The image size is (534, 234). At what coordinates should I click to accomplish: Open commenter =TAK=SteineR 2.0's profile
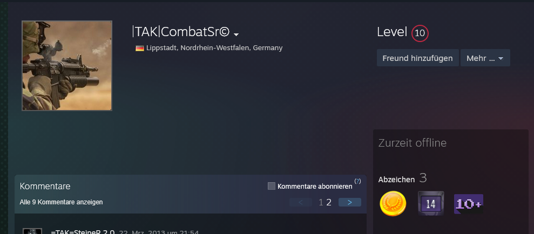83,232
